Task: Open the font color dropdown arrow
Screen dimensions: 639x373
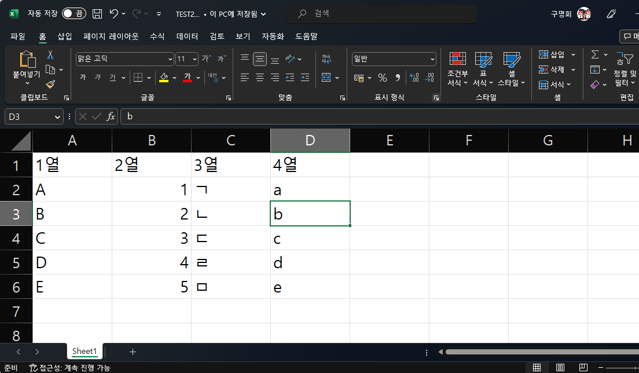Action: click(198, 78)
